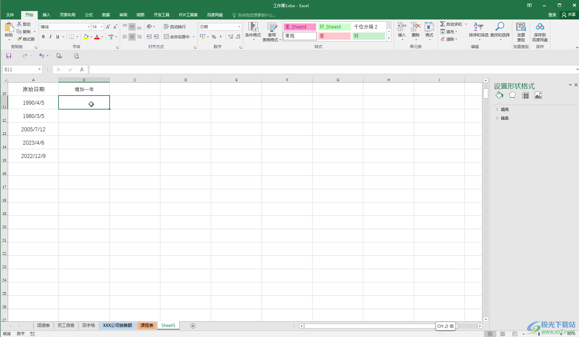
Task: Switch to the 公式 ribbon tab
Action: point(89,15)
